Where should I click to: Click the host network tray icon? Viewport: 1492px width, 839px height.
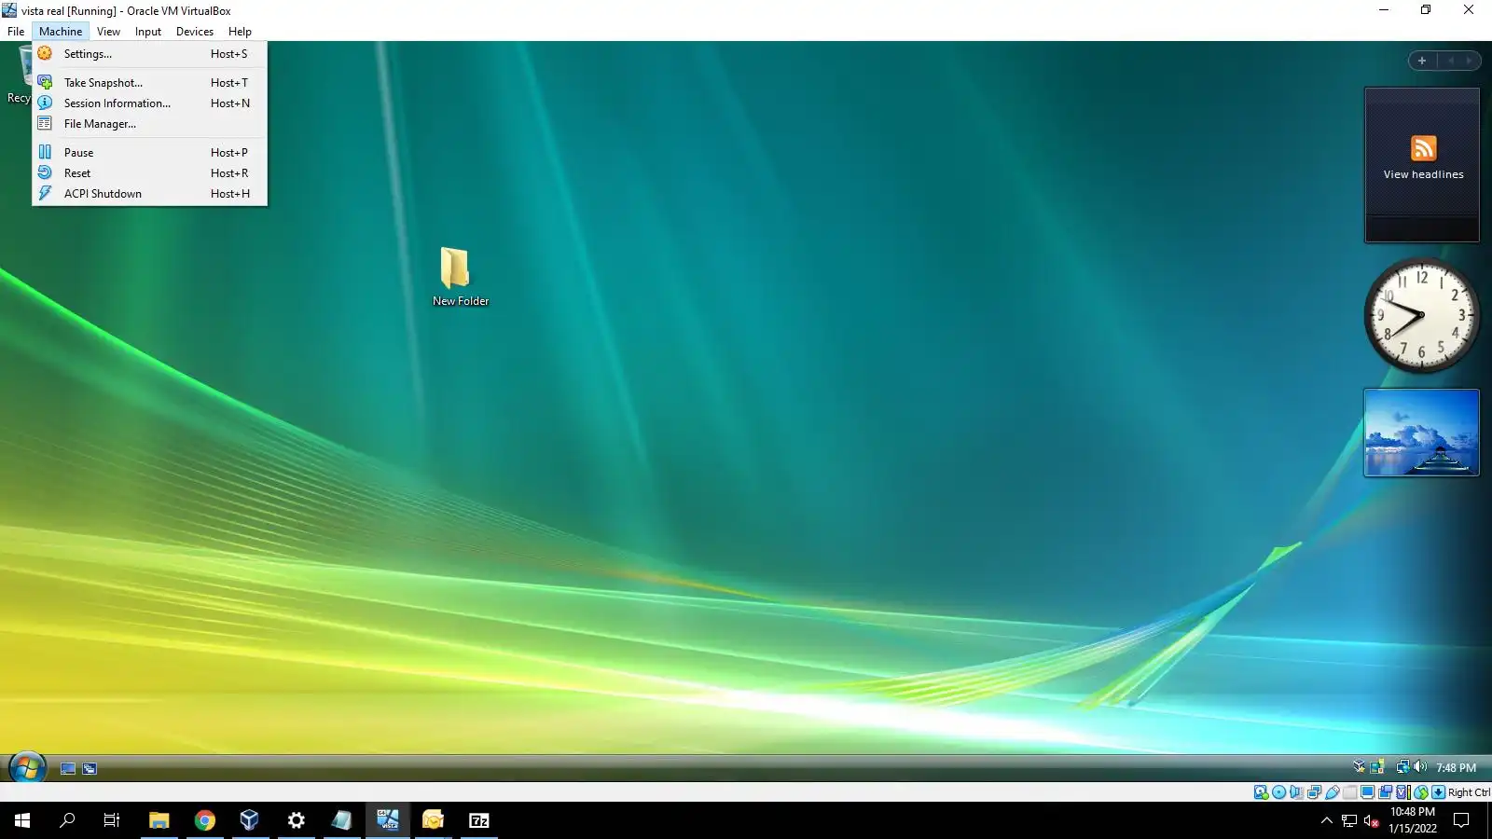tap(1349, 820)
